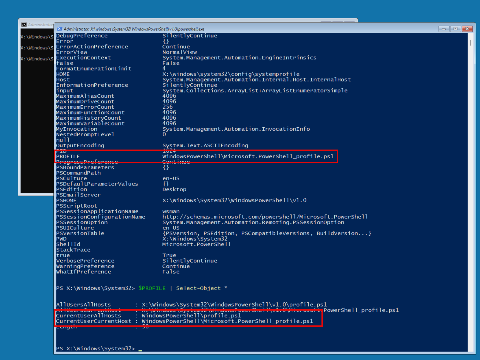
Task: Click the PROFILE variable name in the list
Action: (x=68, y=156)
